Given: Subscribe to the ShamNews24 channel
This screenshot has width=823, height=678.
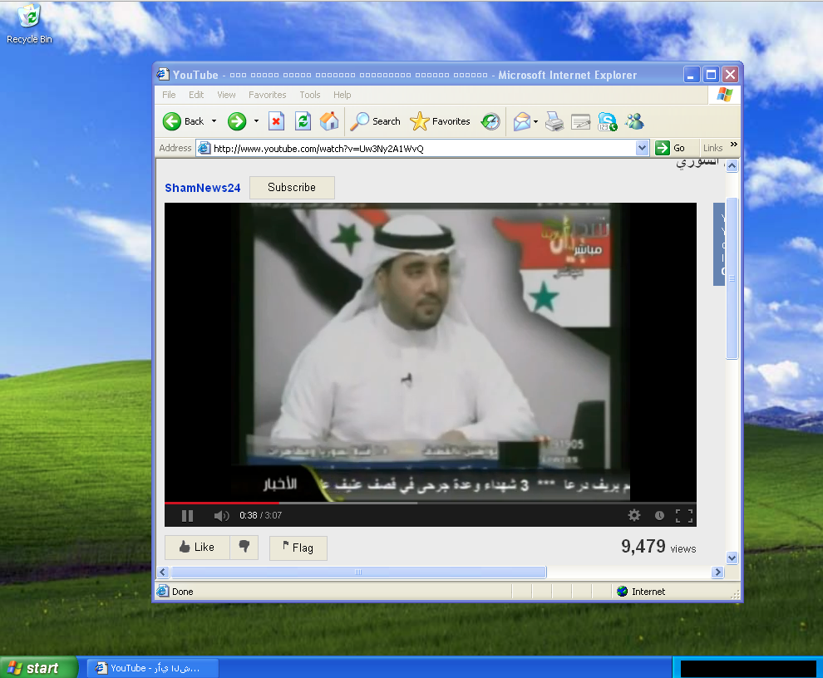Looking at the screenshot, I should point(292,187).
